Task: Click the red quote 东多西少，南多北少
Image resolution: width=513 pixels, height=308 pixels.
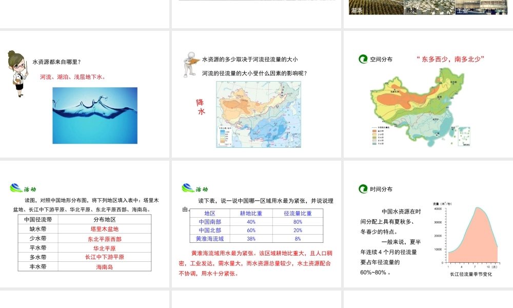Action: (x=450, y=59)
